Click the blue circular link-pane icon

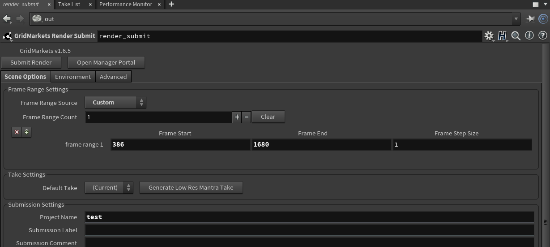543,19
